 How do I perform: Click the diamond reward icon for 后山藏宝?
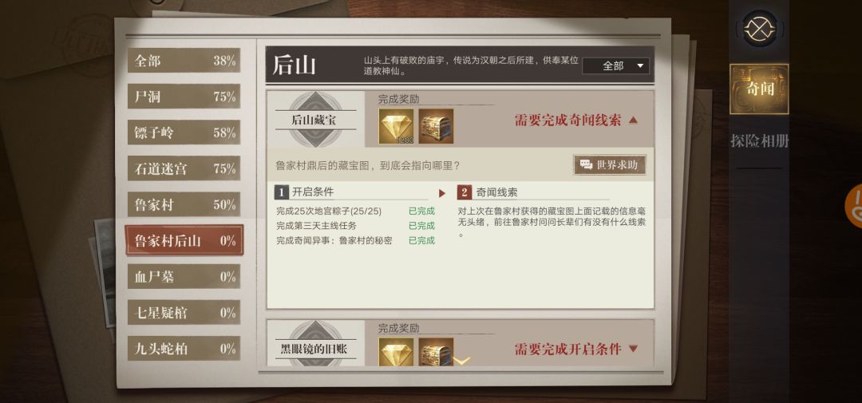tap(396, 126)
